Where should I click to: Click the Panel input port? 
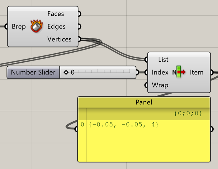click(77, 129)
